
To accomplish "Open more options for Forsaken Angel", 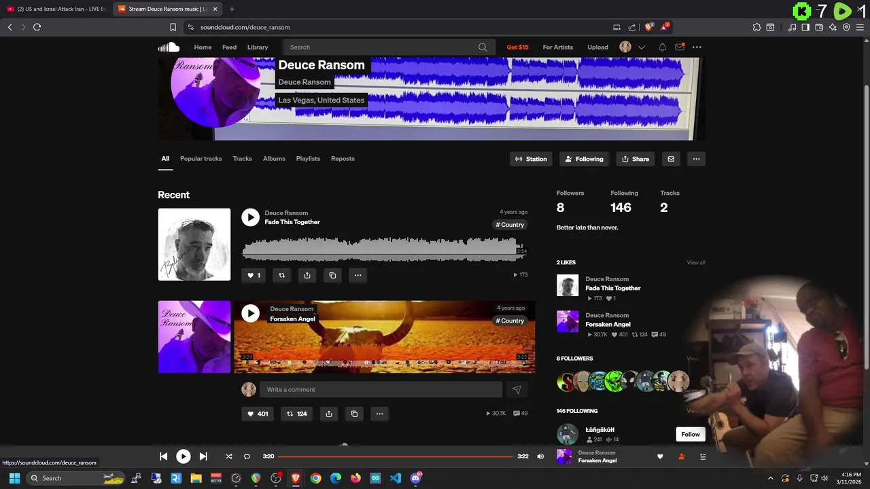I will coord(379,414).
